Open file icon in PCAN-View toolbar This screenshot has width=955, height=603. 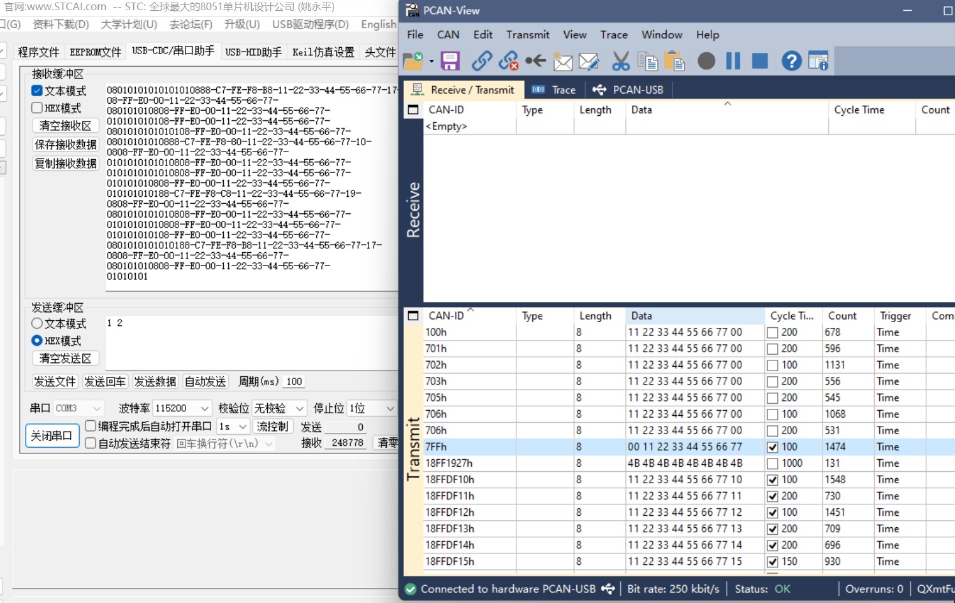click(x=413, y=61)
